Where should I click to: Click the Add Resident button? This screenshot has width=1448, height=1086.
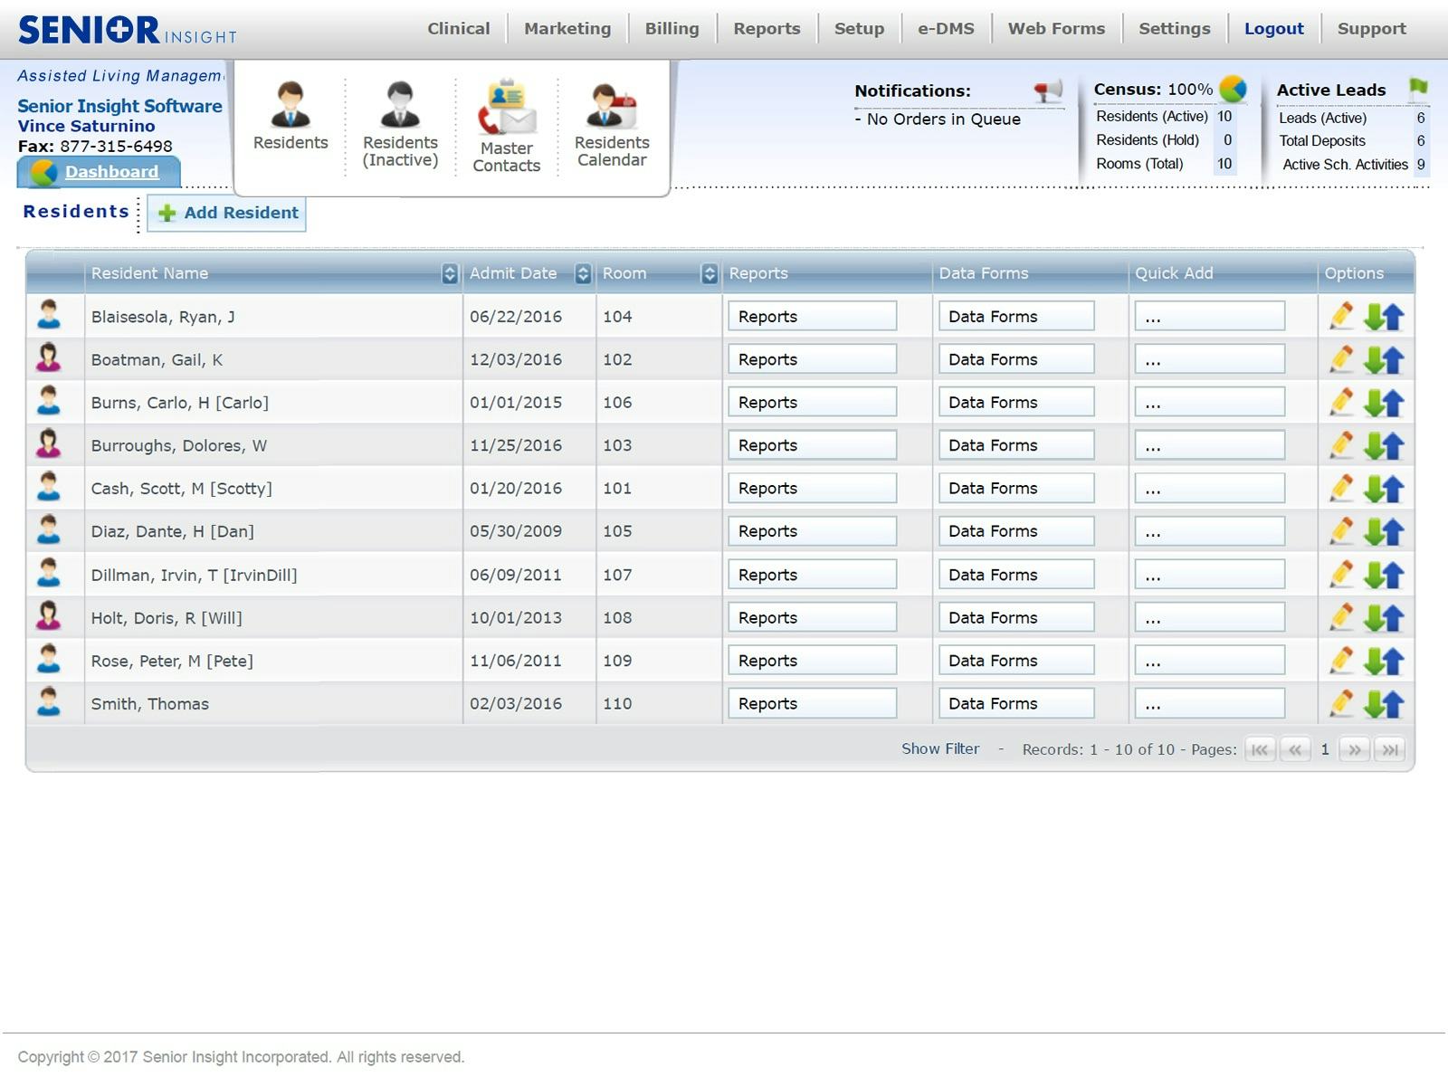tap(226, 214)
